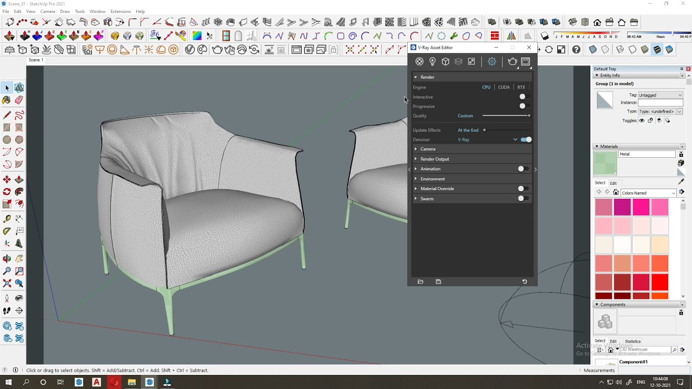Click the Zoom Extents tool
This screenshot has width=692, height=389.
coord(7,283)
